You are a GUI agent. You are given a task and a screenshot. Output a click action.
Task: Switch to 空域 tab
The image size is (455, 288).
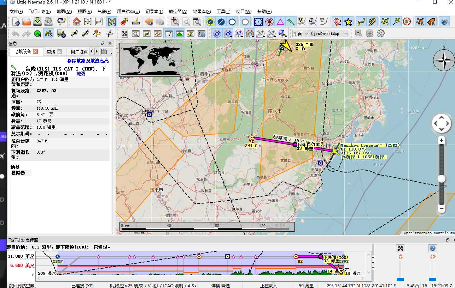point(51,52)
